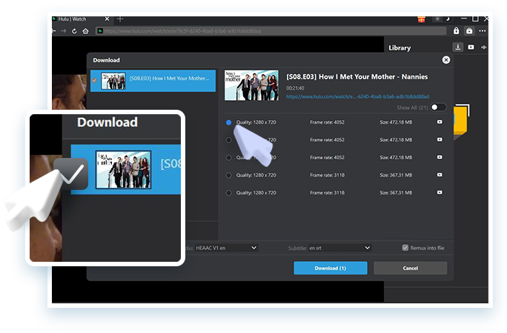Click the Cancel button
This screenshot has height=333, width=507.
[410, 268]
